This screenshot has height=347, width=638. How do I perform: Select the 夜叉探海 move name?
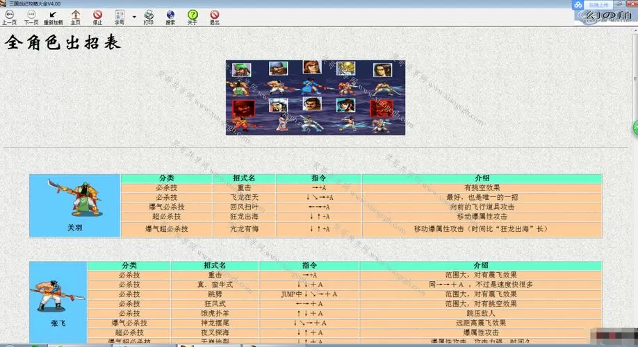click(215, 333)
